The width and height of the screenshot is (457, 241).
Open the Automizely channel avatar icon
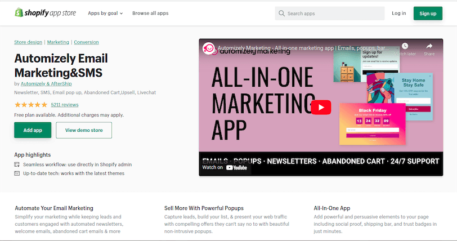click(x=209, y=48)
